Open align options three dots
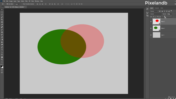This screenshot has height=99, width=176. pyautogui.click(x=62, y=4)
